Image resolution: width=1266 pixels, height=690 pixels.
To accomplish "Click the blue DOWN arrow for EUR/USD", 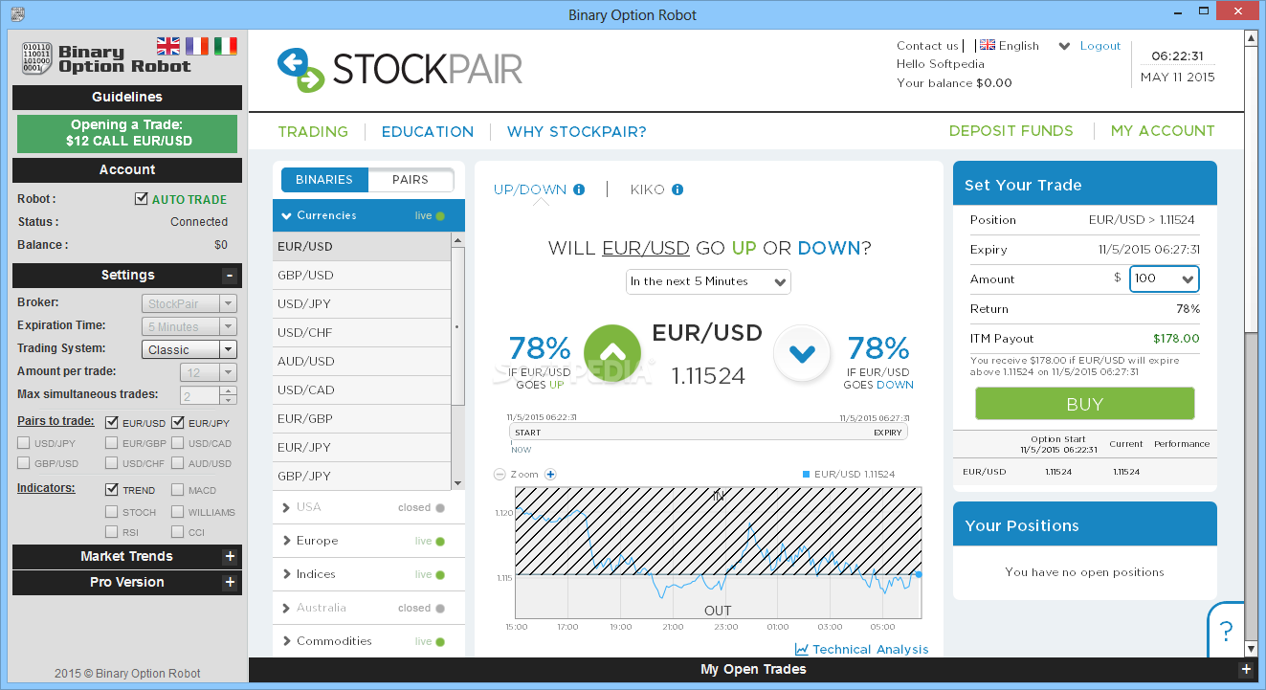I will [801, 354].
